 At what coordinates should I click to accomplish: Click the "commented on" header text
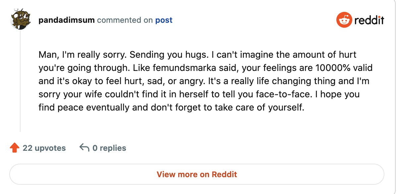[x=125, y=20]
